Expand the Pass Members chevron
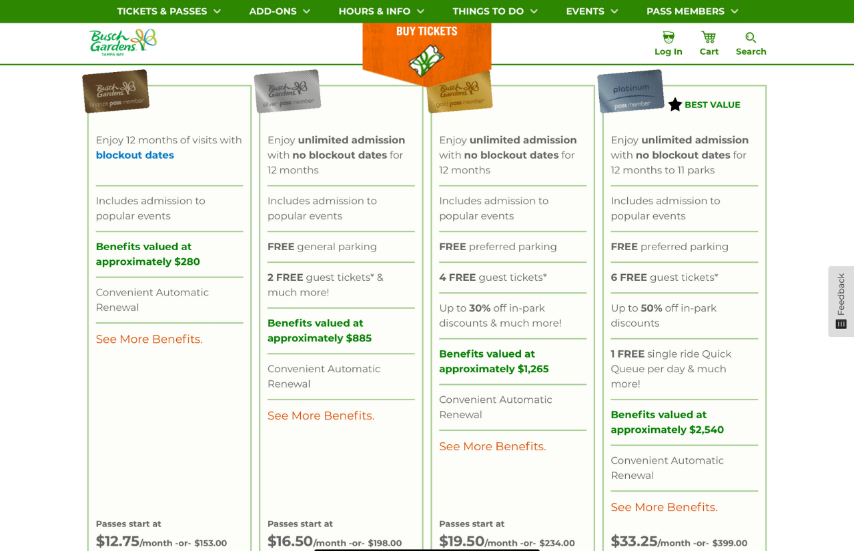 (735, 11)
